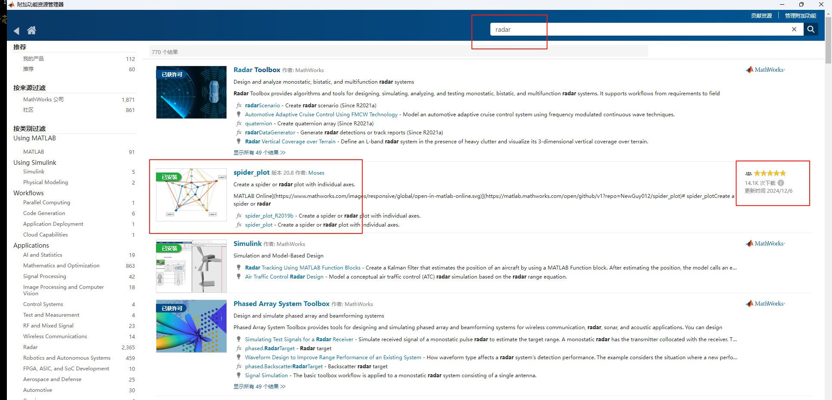The image size is (832, 400).
Task: Open Signal Simulation example link
Action: 266,376
